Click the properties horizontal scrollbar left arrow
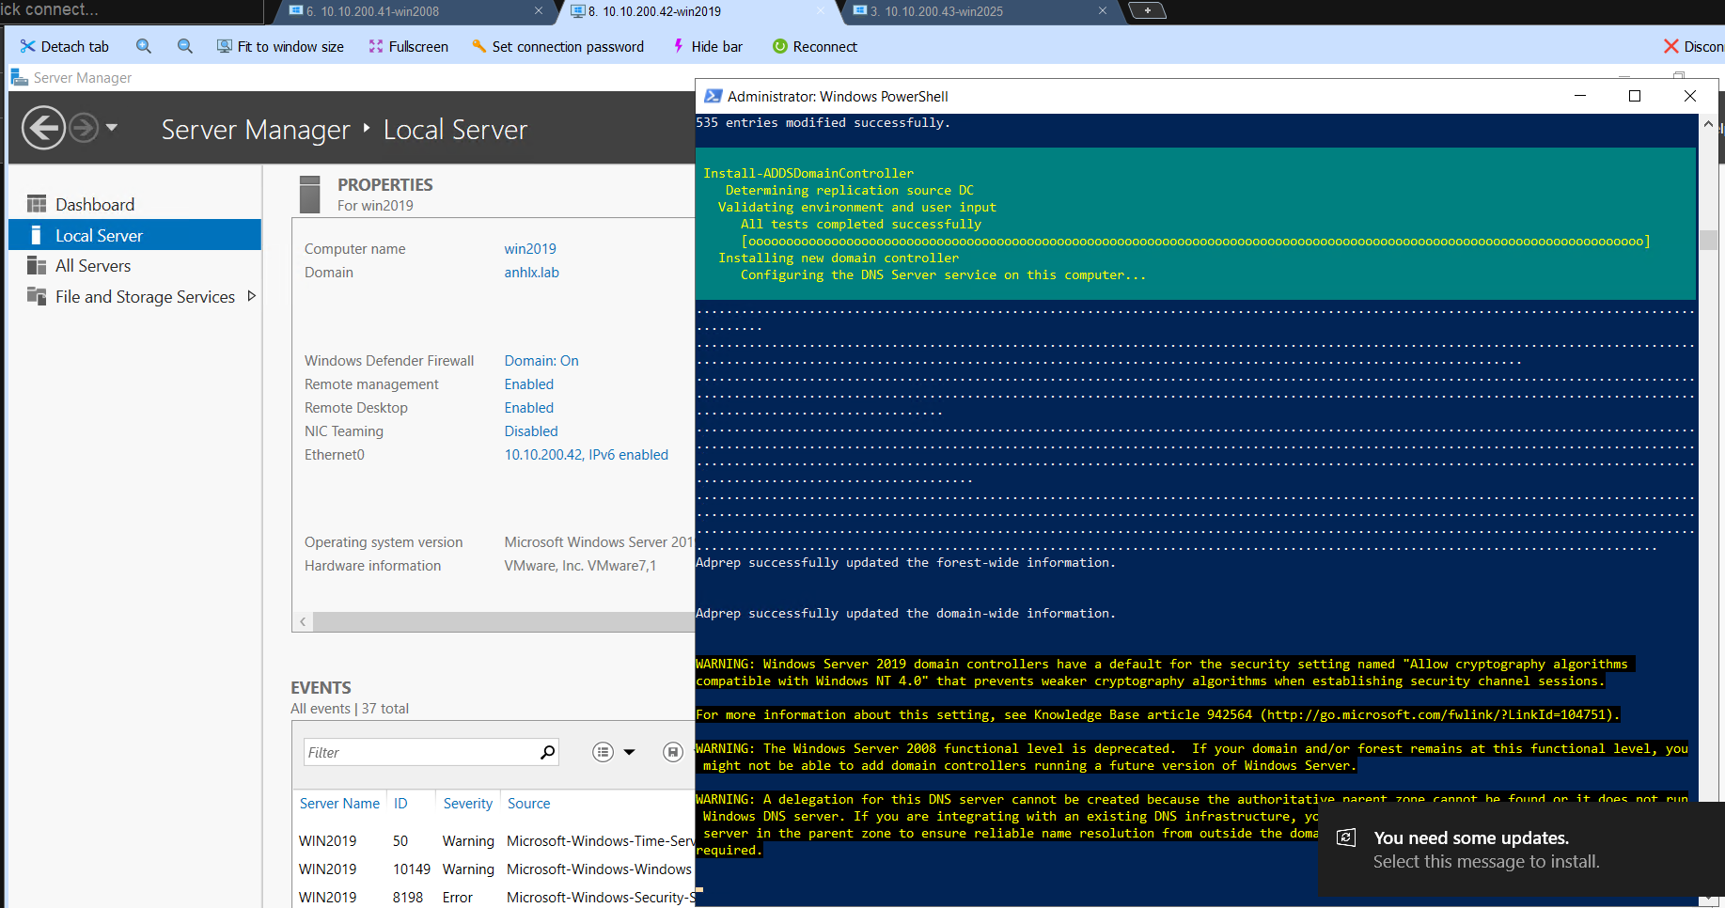This screenshot has width=1725, height=908. [303, 622]
